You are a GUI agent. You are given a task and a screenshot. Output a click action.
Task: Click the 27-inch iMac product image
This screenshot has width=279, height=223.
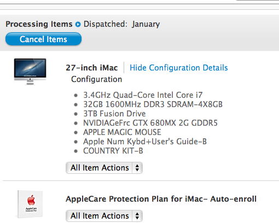click(x=30, y=72)
